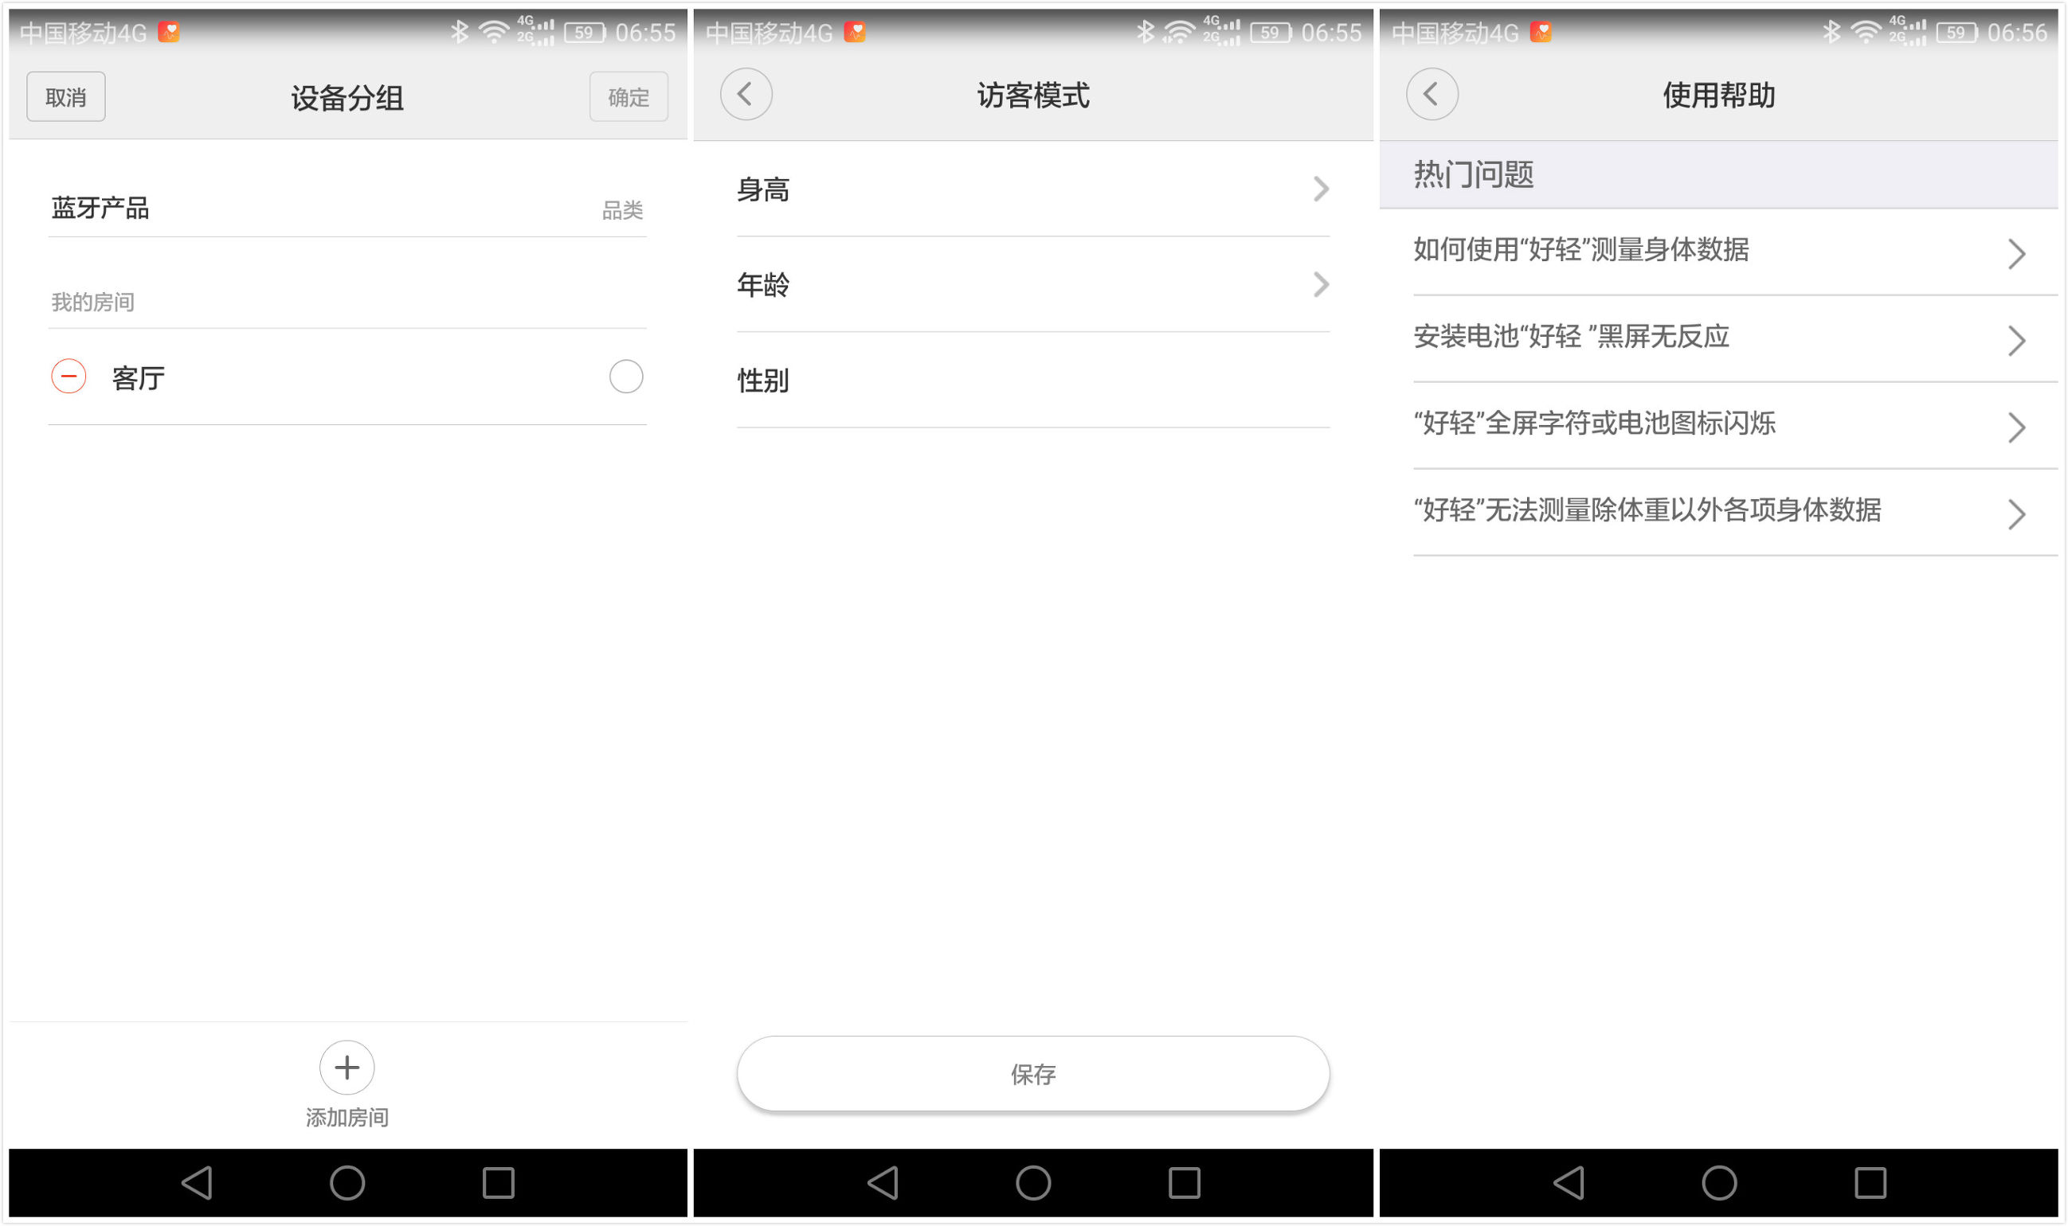Tap the plus icon to add a room
Viewport: 2068px width, 1226px height.
[347, 1068]
